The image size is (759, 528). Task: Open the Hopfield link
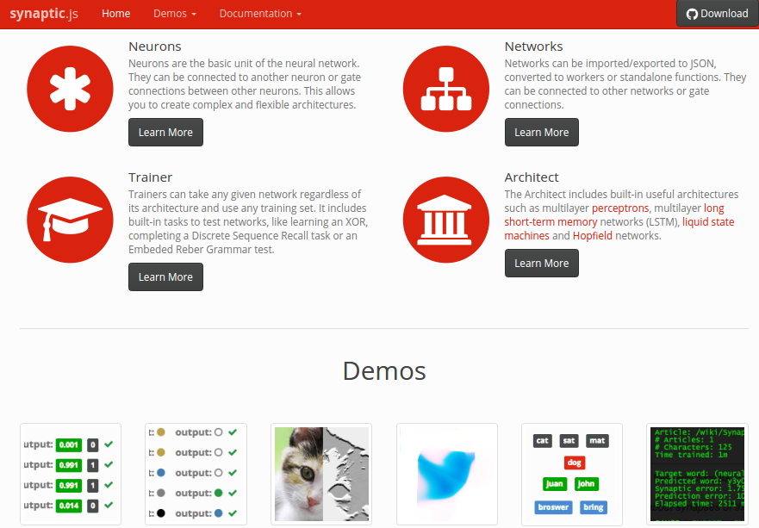[593, 236]
